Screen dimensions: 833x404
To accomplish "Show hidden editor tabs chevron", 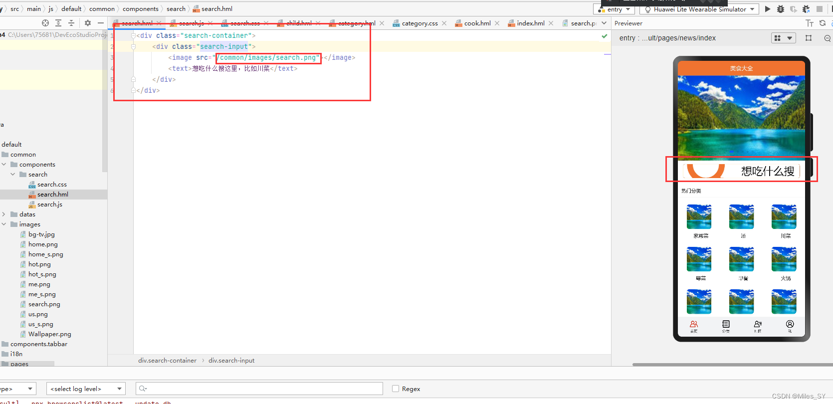I will pos(604,23).
